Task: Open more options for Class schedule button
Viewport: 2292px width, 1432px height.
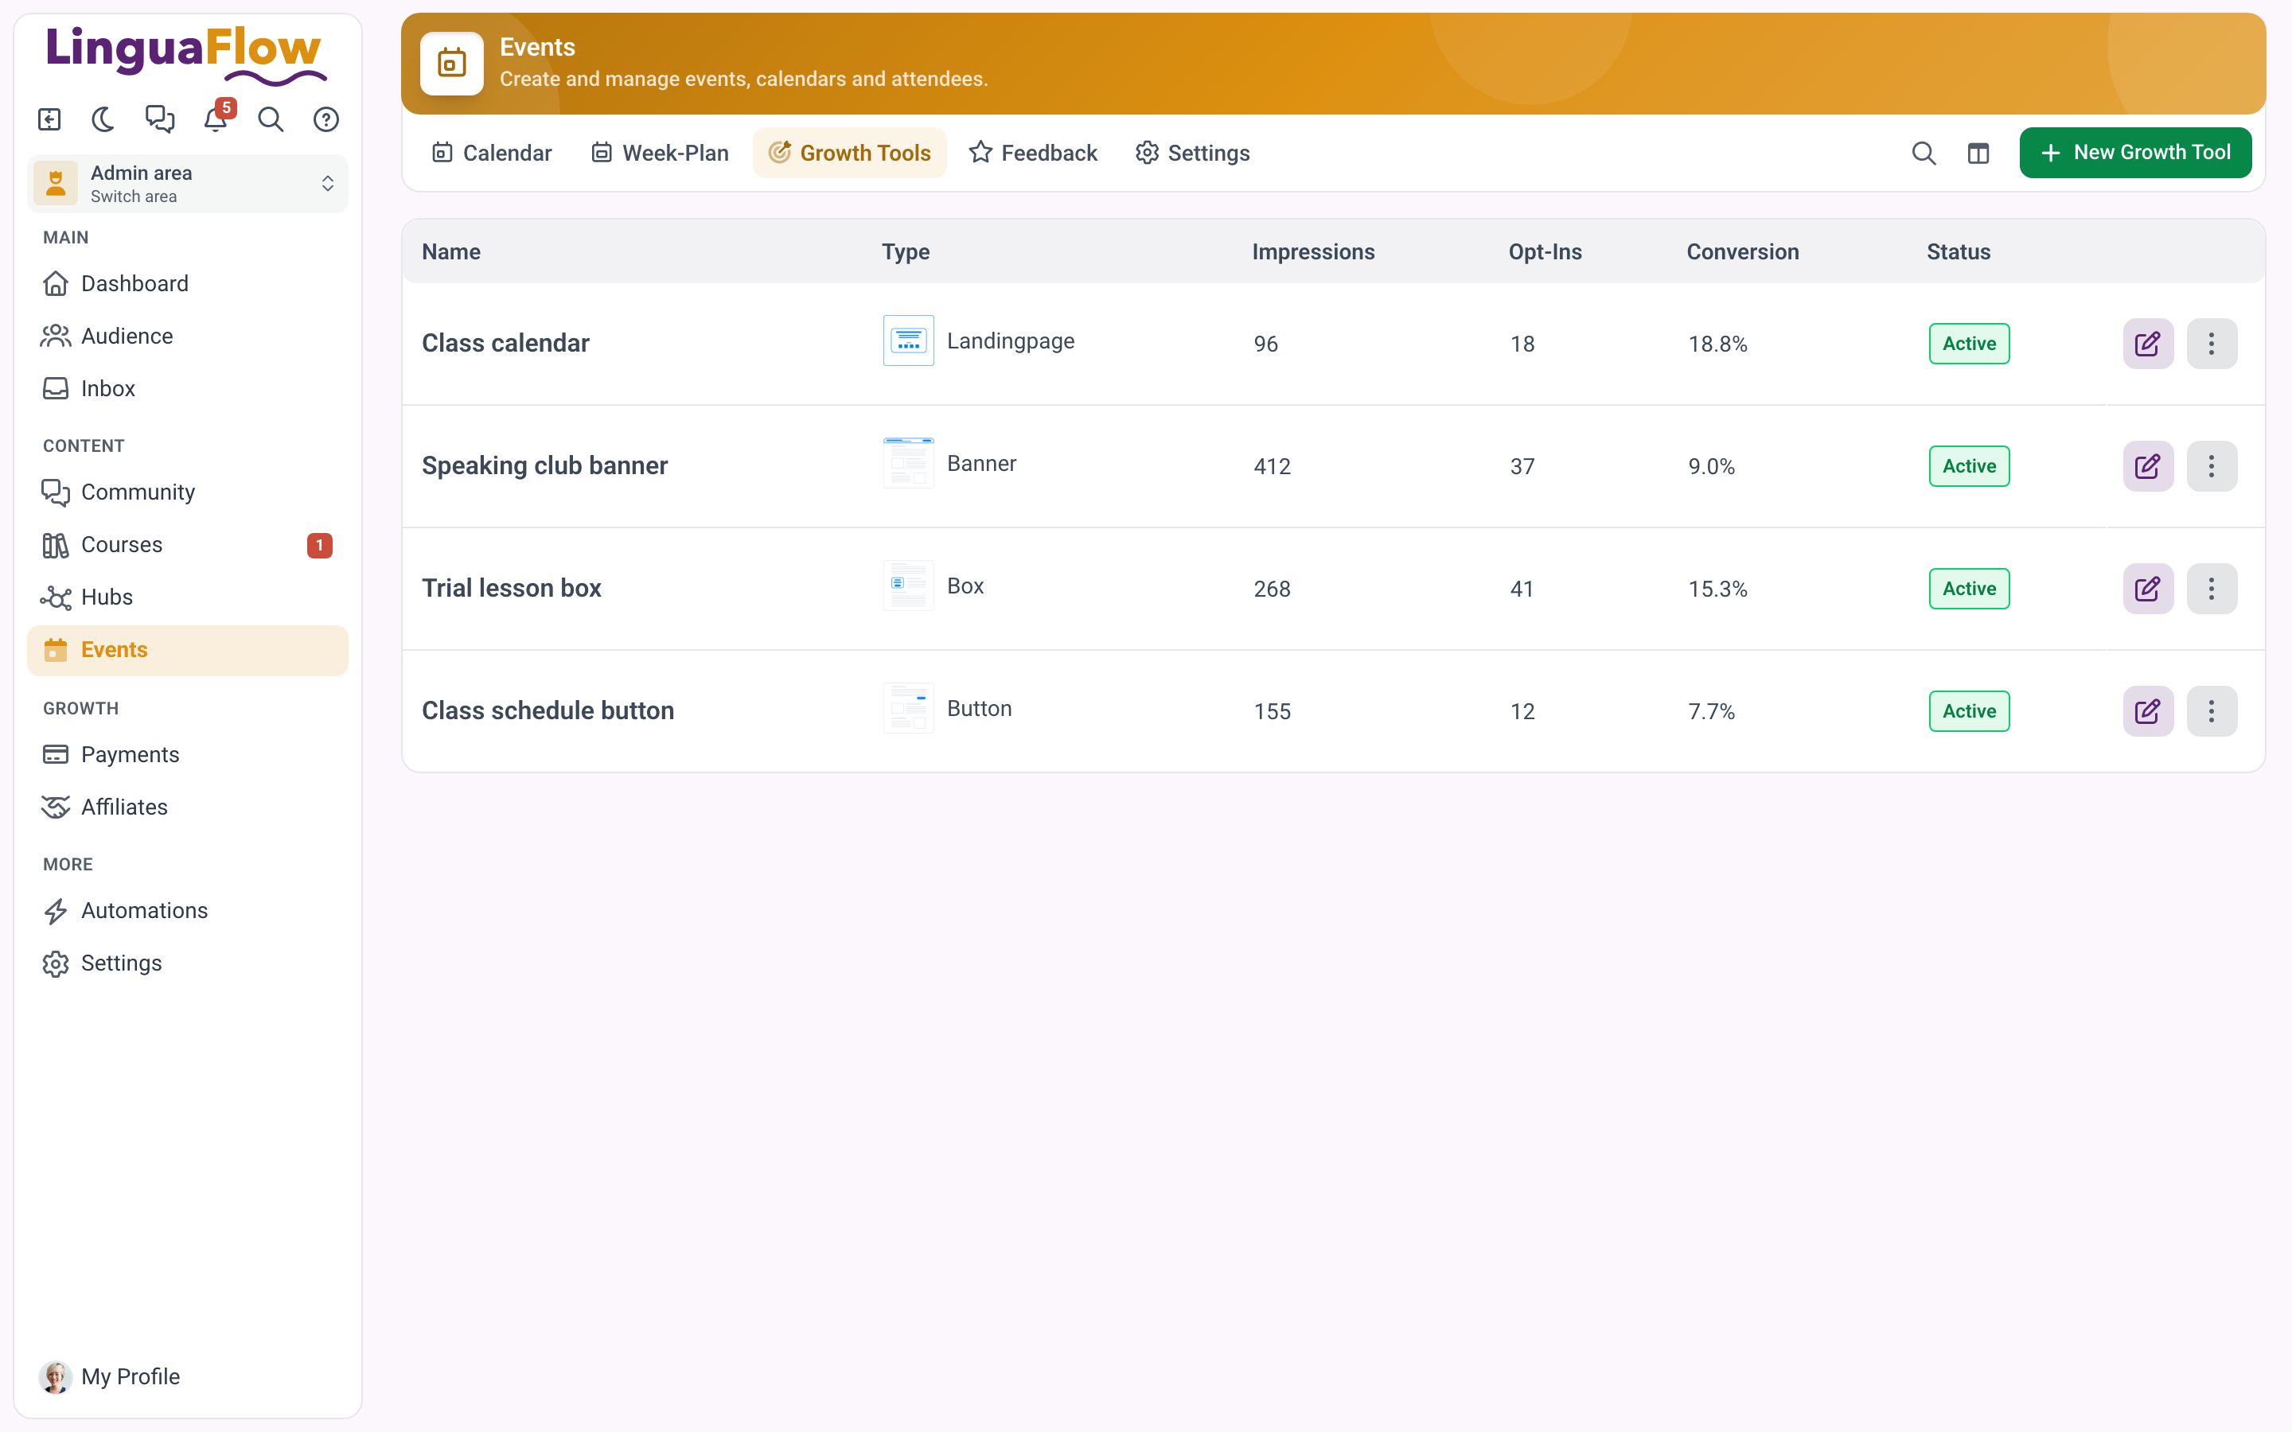Action: tap(2212, 711)
